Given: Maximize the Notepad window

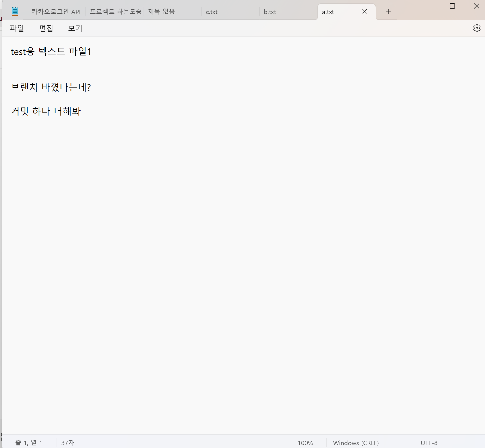Looking at the screenshot, I should click(452, 6).
